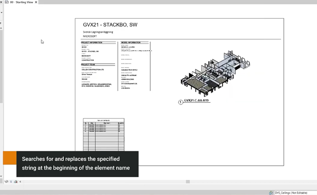The height and width of the screenshot is (195, 317).
Task: Click the left panel scroll down arrow
Action: pyautogui.click(x=1, y=176)
